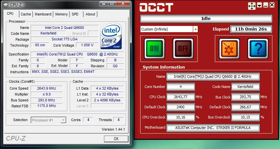The width and height of the screenshot is (280, 149).
Task: Click the Motherboard field STRIKER II FORMULA
Action: (x=213, y=128)
